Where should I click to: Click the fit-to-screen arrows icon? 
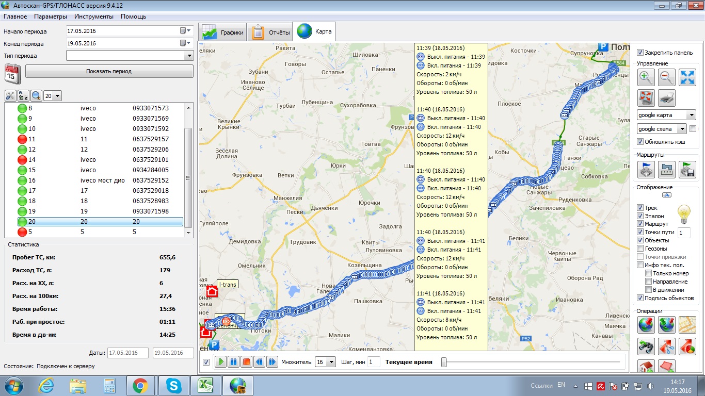click(687, 77)
